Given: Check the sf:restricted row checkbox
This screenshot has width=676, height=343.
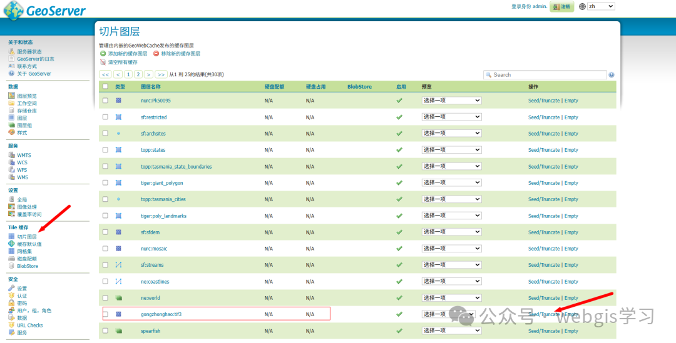Looking at the screenshot, I should click(x=105, y=117).
